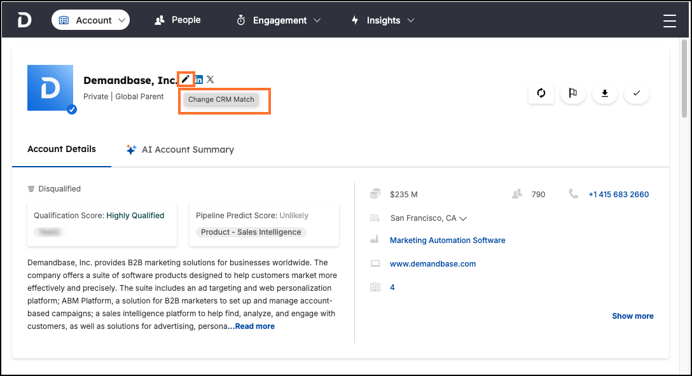Click the sparkle icon on AI Account Summary

[131, 150]
